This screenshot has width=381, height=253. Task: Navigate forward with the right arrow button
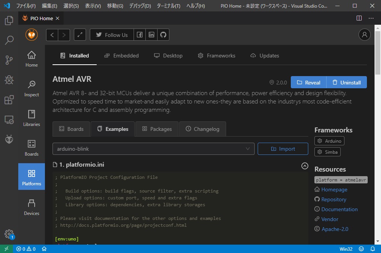(x=64, y=35)
